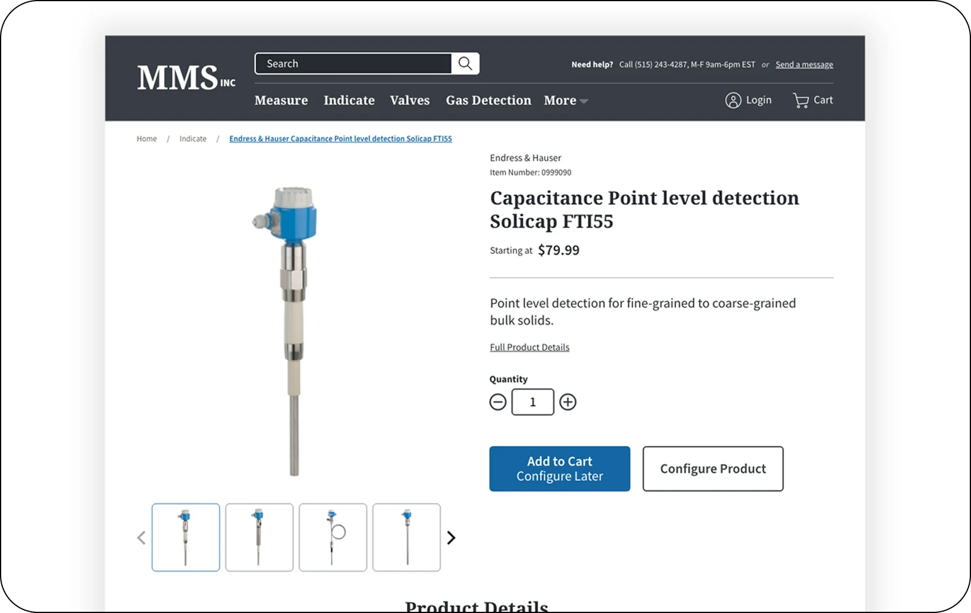Go to Indicate breadcrumb
The height and width of the screenshot is (613, 971).
point(193,138)
